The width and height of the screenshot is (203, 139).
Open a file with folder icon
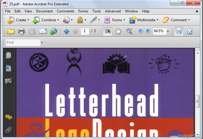[x=11, y=31]
